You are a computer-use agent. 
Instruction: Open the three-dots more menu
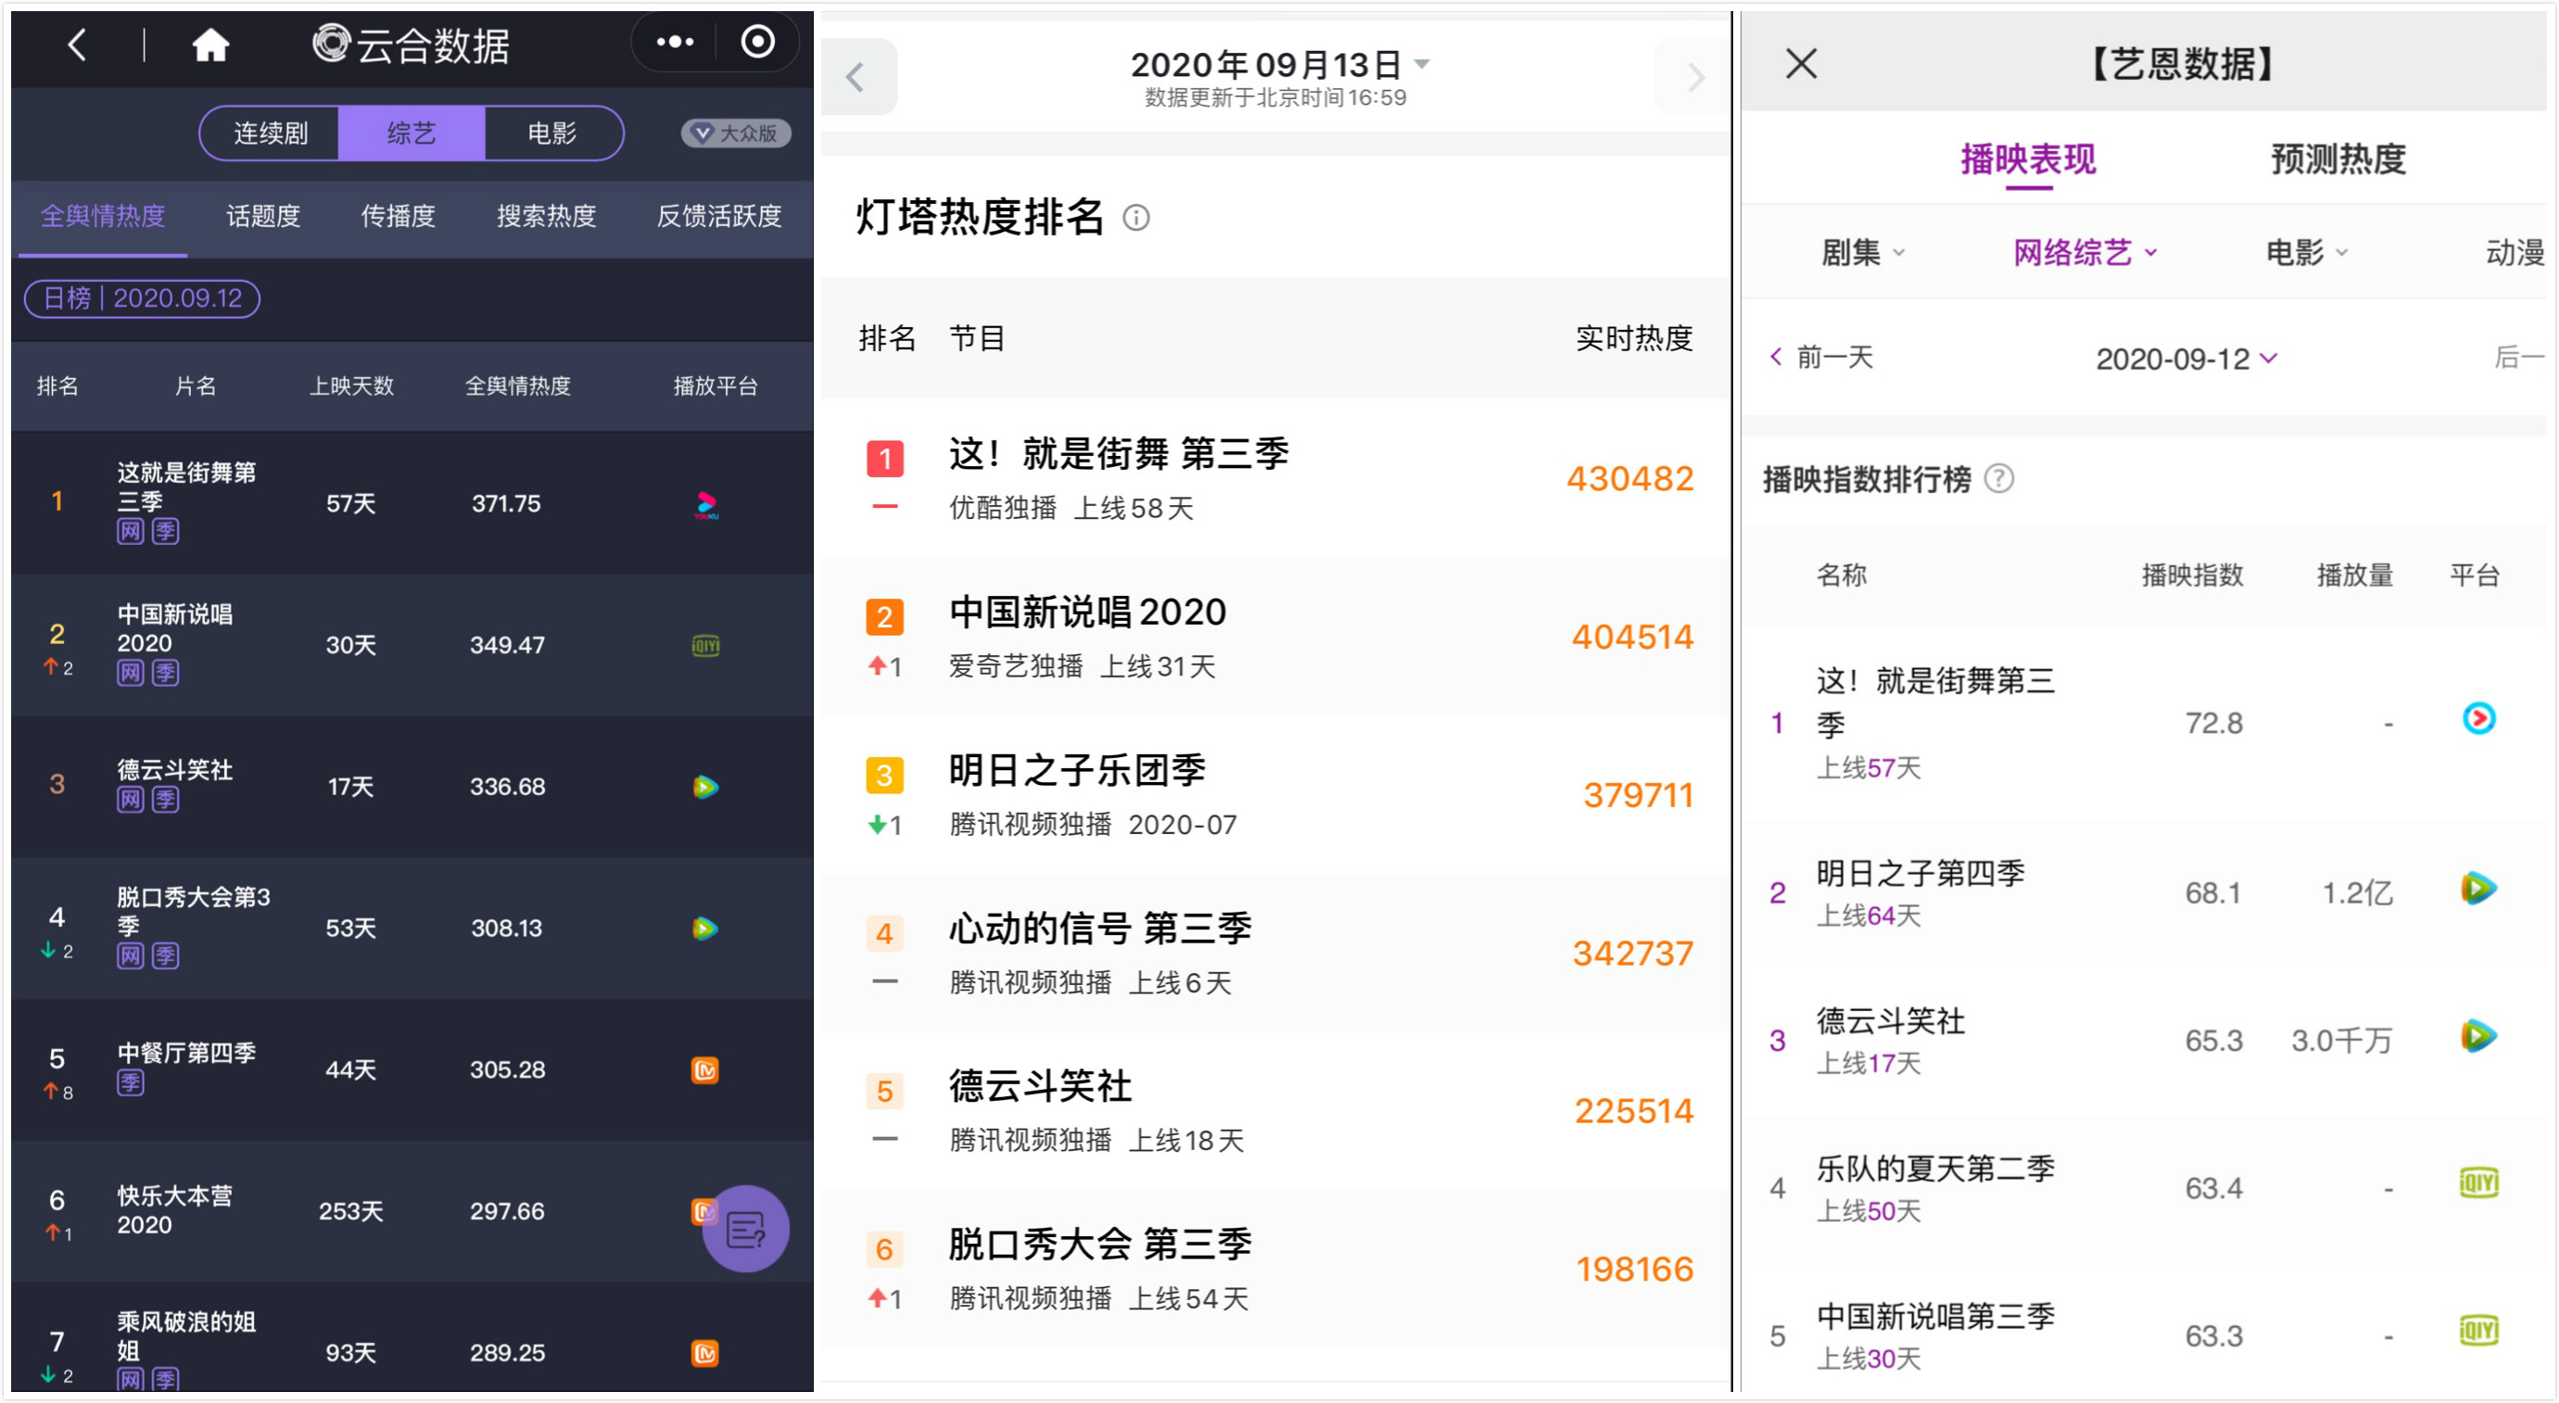[675, 42]
